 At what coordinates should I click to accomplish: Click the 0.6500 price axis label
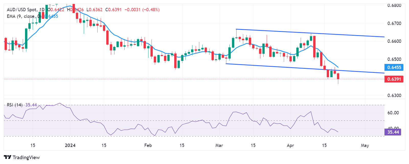point(394,59)
